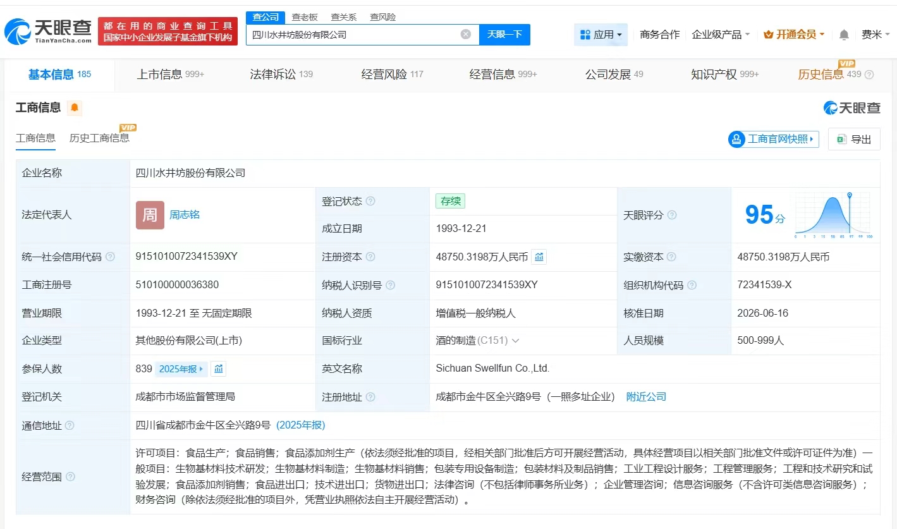Open the 开通会员 dropdown
The height and width of the screenshot is (529, 897).
point(794,34)
